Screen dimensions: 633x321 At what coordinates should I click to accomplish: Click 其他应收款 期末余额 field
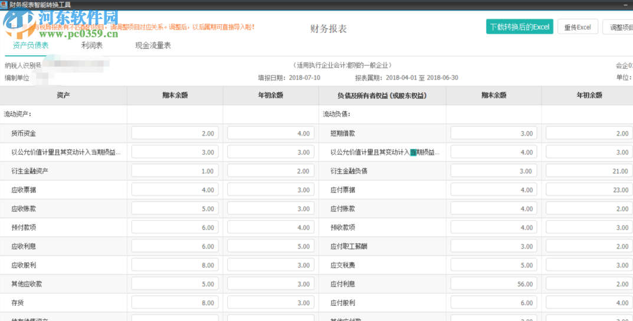pos(175,284)
